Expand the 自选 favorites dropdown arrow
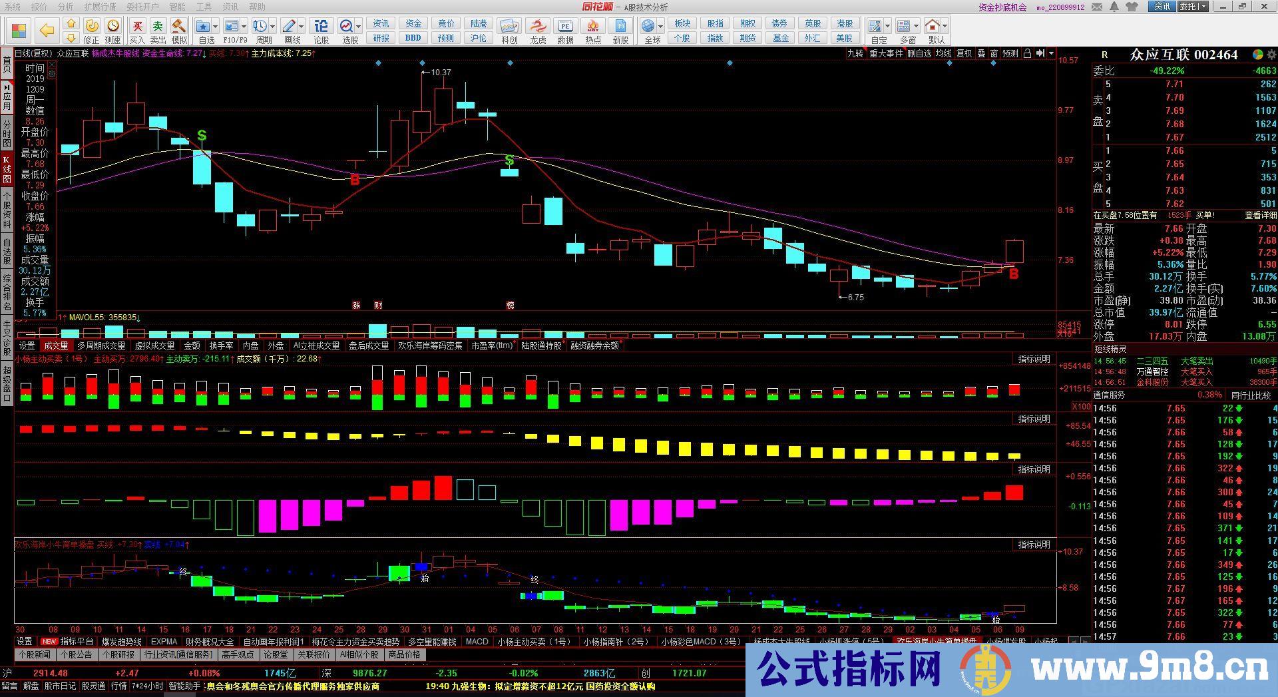Viewport: 1278px width, 697px height. pyautogui.click(x=214, y=27)
